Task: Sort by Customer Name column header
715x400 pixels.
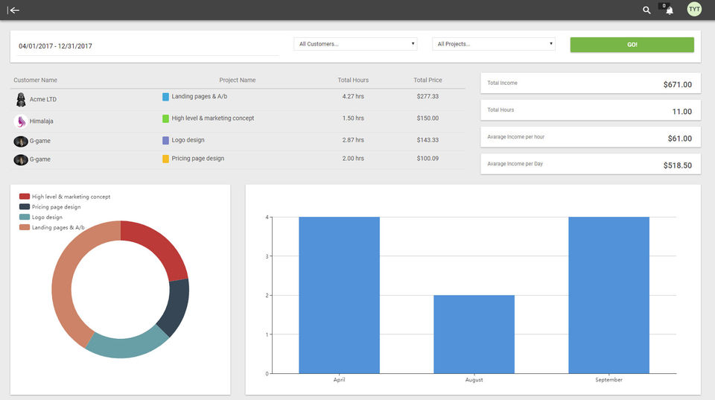Action: (x=35, y=80)
